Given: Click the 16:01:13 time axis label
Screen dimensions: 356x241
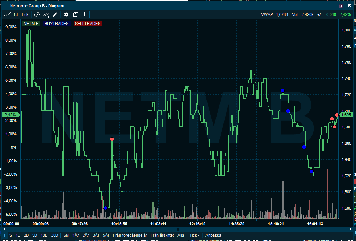Looking at the screenshot, I should pyautogui.click(x=315, y=224).
